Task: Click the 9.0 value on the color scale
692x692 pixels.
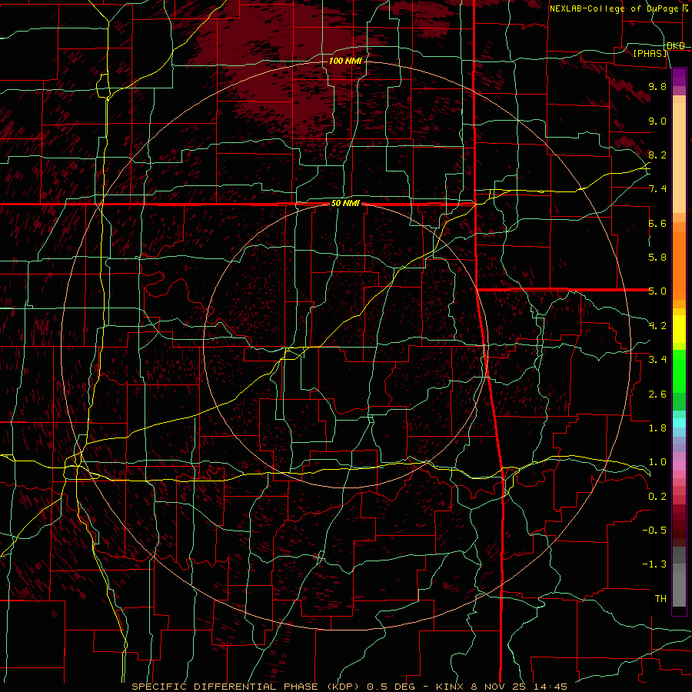Action: click(657, 121)
